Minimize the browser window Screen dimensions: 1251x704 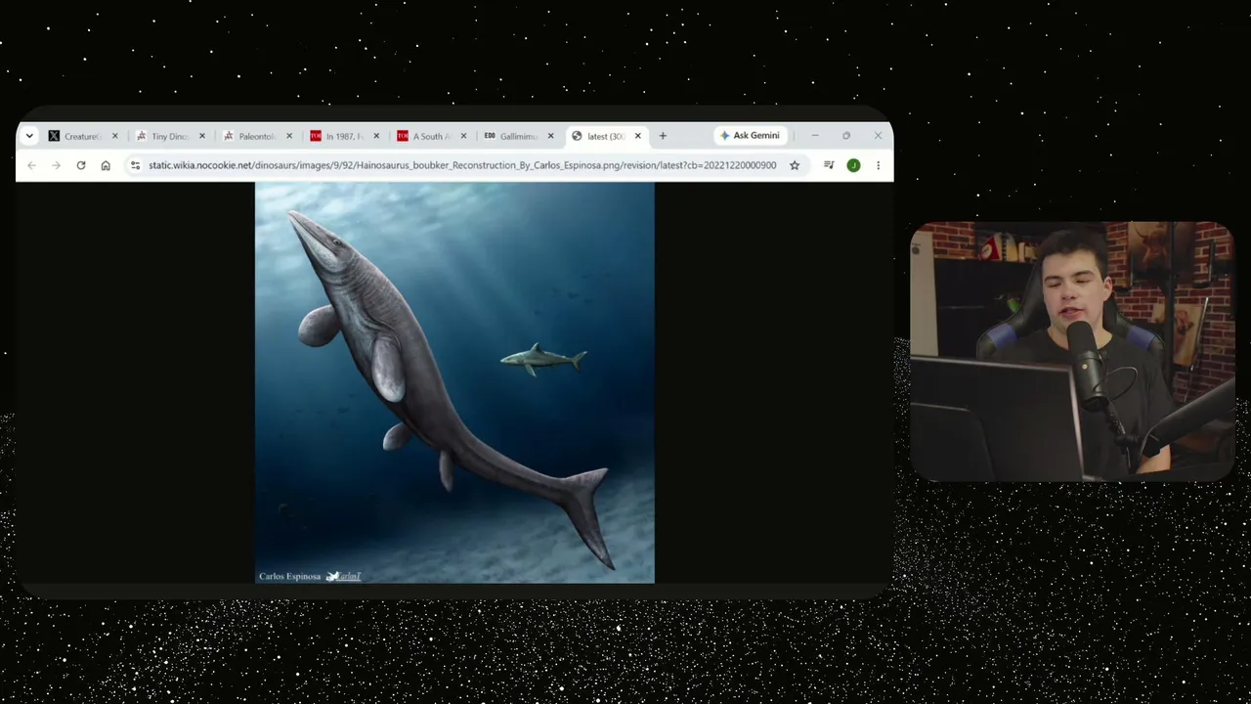pos(815,136)
